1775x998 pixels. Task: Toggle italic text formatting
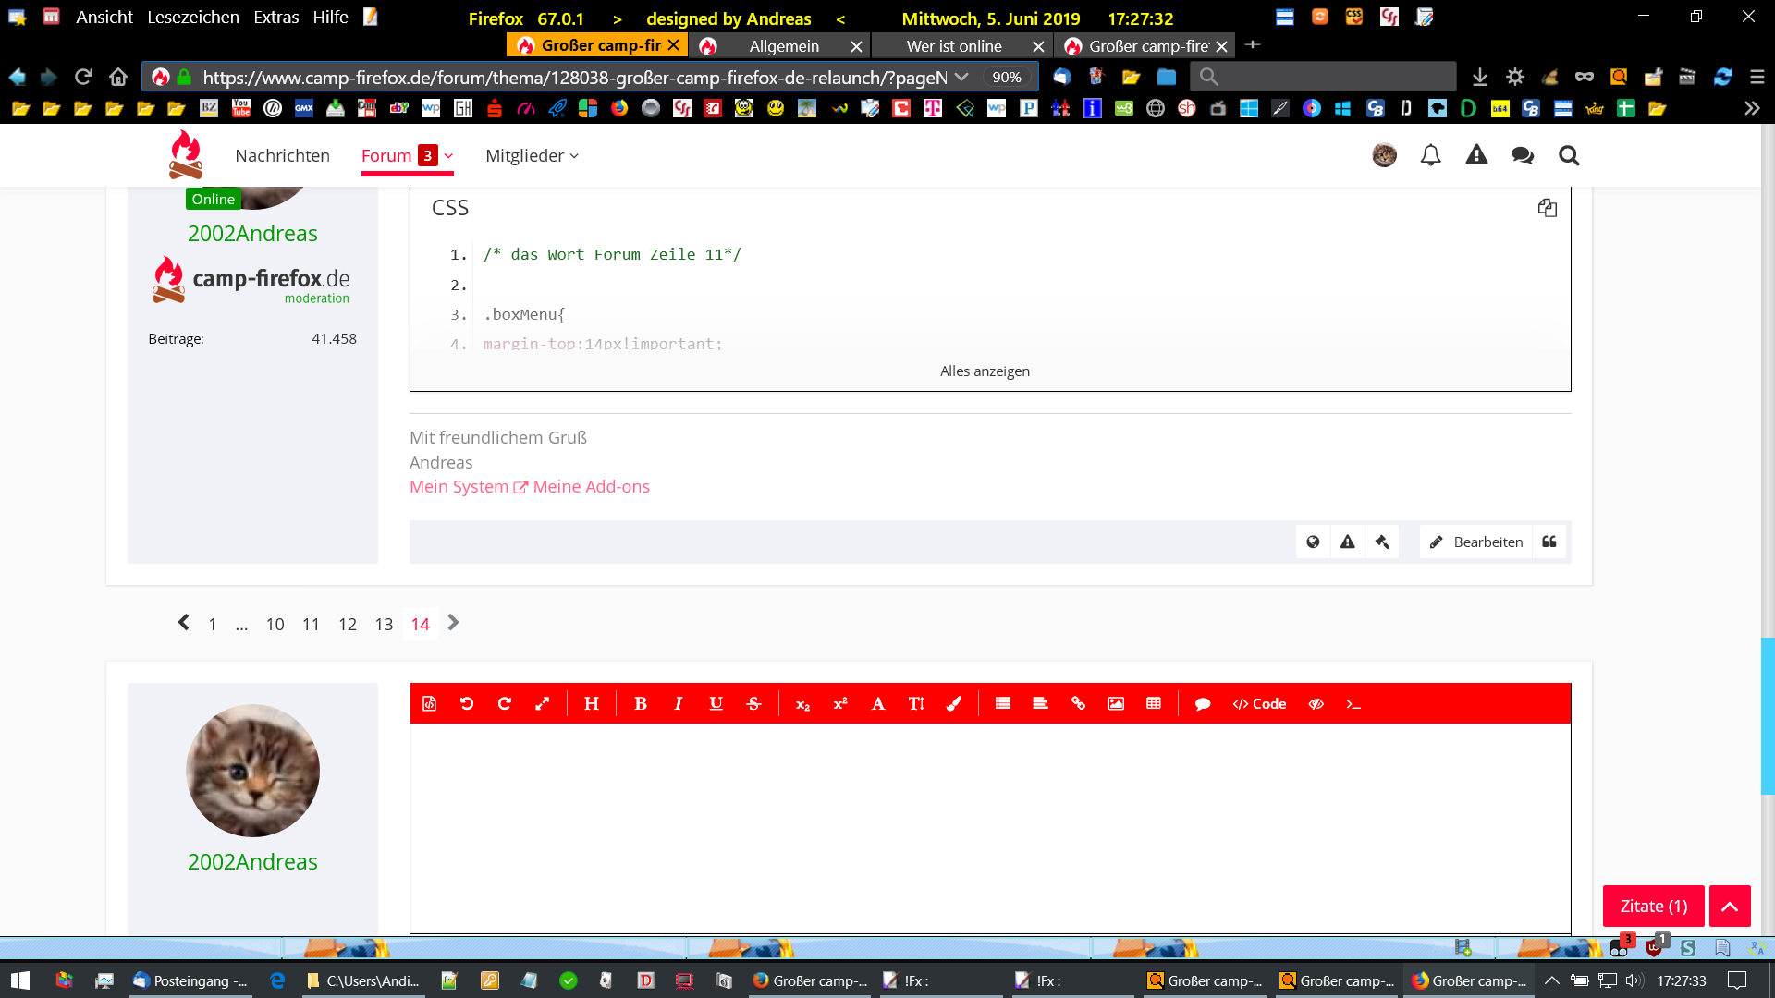tap(679, 704)
